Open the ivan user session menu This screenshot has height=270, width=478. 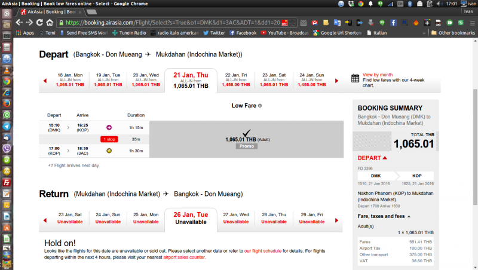[x=468, y=4]
